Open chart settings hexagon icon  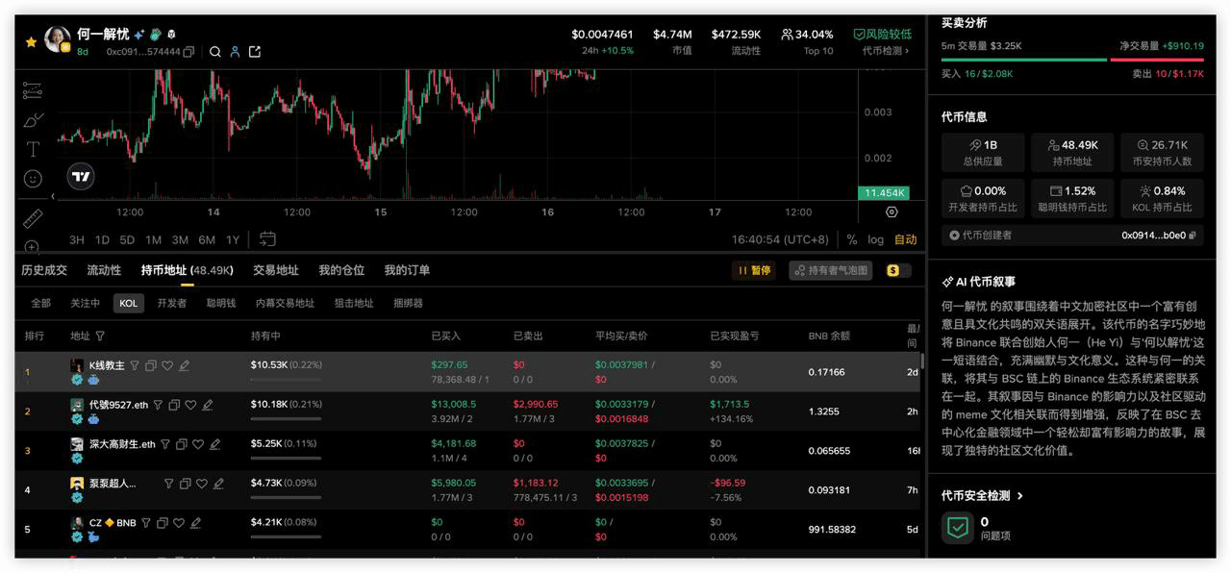click(x=892, y=212)
